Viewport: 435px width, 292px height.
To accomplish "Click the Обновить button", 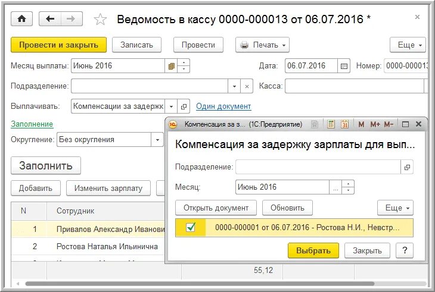I will (x=287, y=208).
